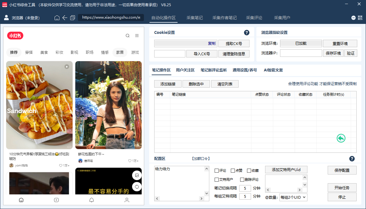
Task: Tick the 点赞 checkbox
Action: pos(233,170)
